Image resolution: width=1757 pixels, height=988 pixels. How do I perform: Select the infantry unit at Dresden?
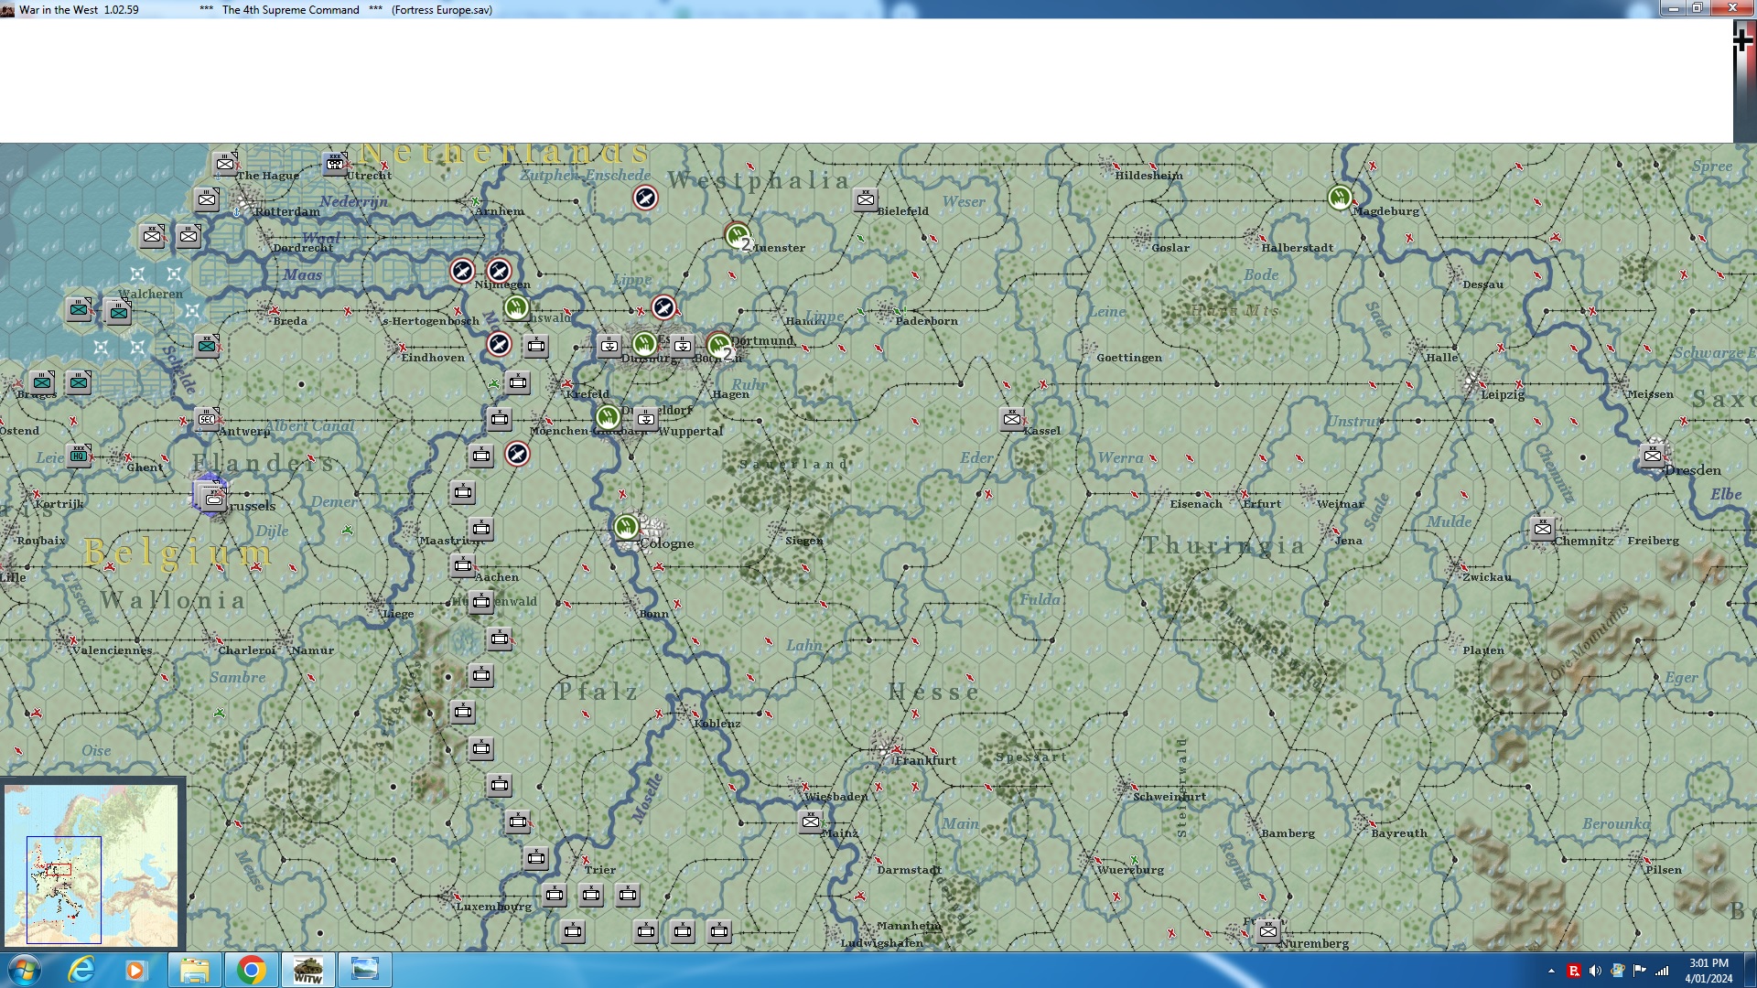click(x=1653, y=456)
